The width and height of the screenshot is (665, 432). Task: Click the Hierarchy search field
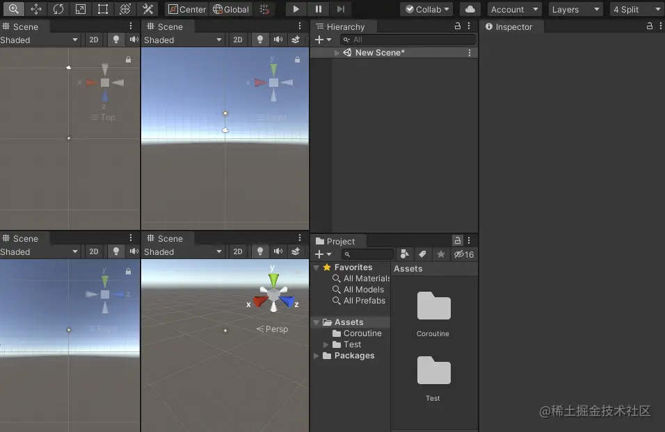coord(408,40)
